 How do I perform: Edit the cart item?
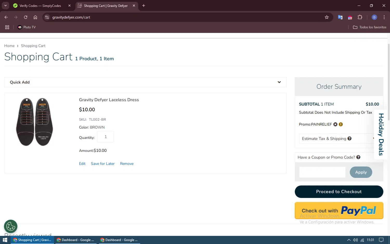coord(82,164)
